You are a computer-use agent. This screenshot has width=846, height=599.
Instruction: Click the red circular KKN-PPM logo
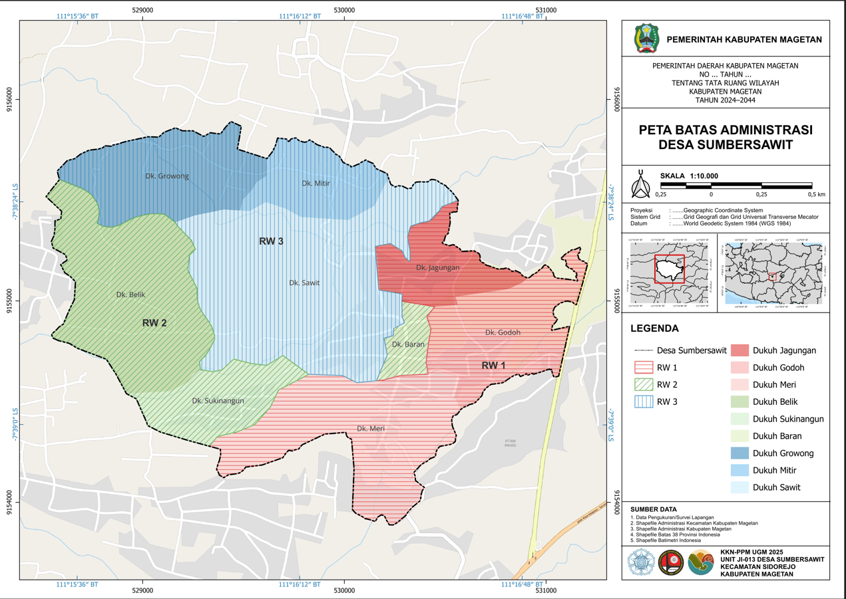click(x=670, y=563)
